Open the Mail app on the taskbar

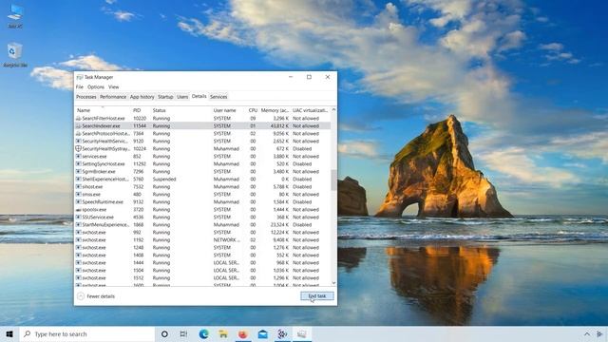262,333
